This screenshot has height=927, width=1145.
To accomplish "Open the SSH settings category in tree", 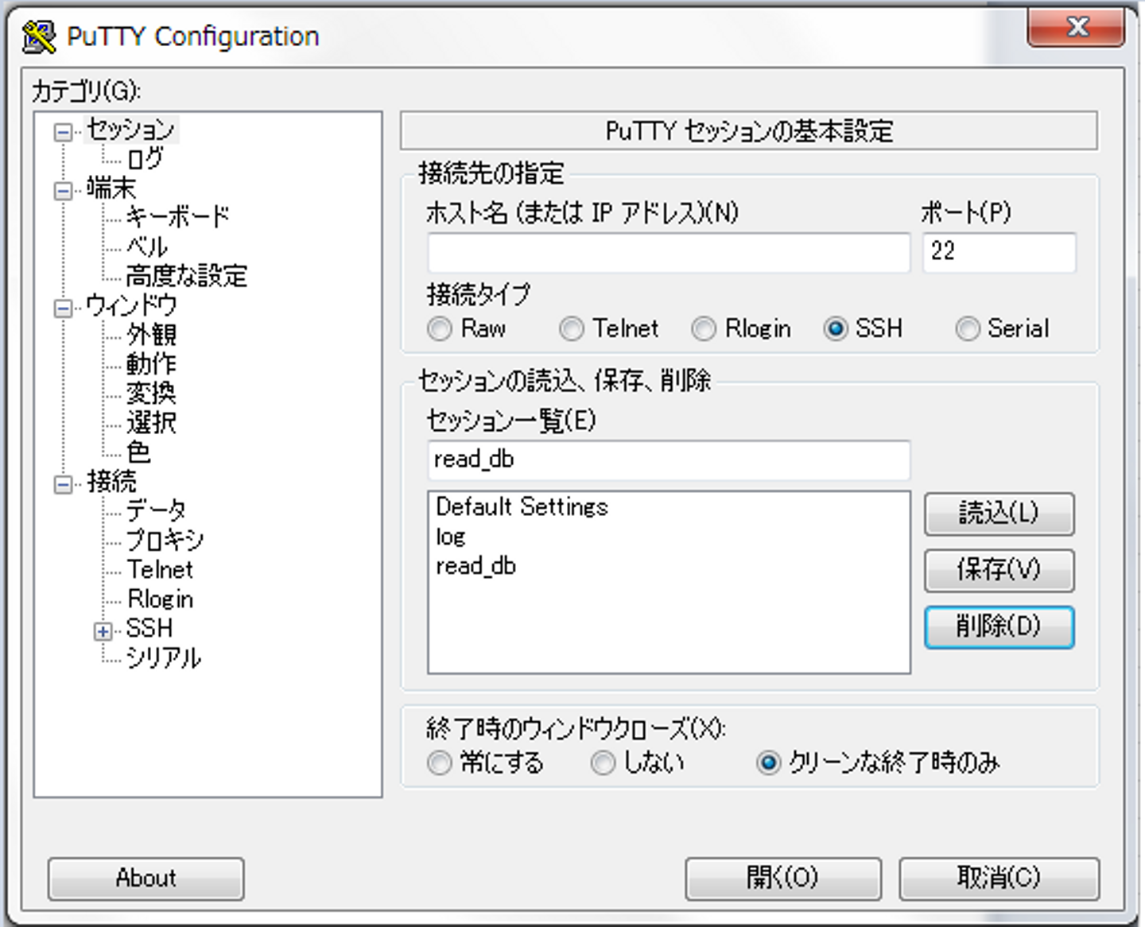I will click(x=149, y=629).
